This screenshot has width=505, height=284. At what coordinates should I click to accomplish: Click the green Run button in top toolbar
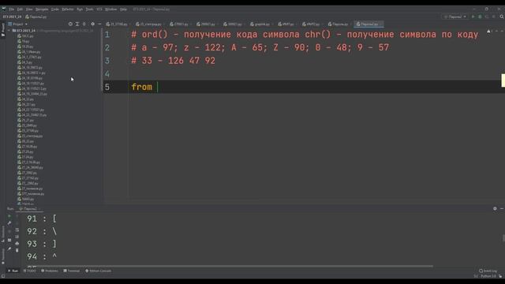pos(473,17)
